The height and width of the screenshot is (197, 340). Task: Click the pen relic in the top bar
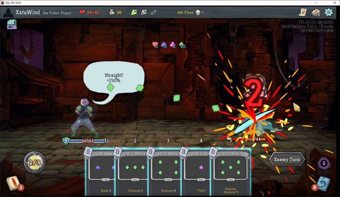click(x=153, y=12)
